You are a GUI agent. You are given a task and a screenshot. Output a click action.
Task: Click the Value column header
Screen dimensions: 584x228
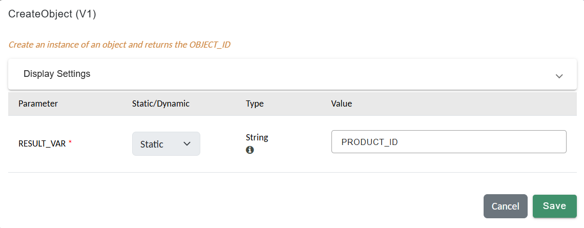[x=342, y=103]
